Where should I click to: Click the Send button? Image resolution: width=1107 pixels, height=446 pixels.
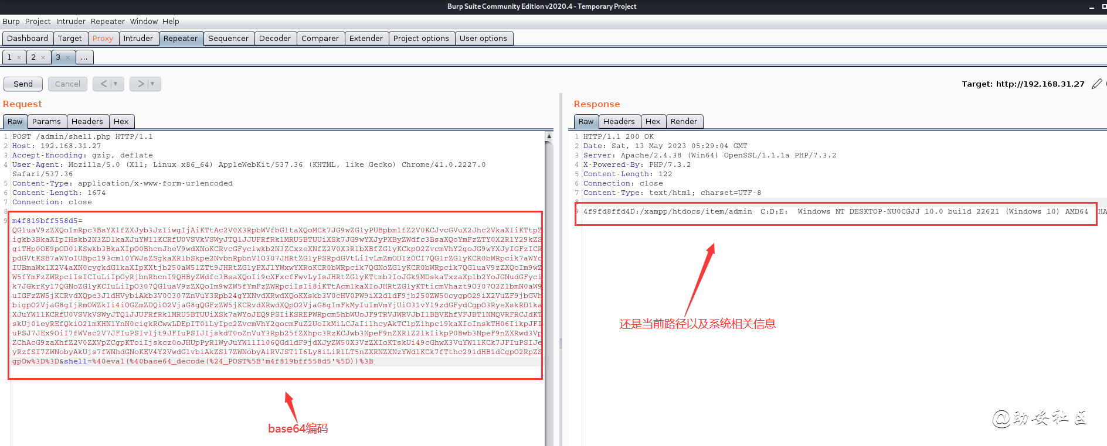[x=23, y=84]
